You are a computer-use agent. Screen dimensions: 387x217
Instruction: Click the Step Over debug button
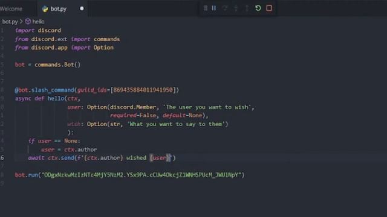(225, 8)
